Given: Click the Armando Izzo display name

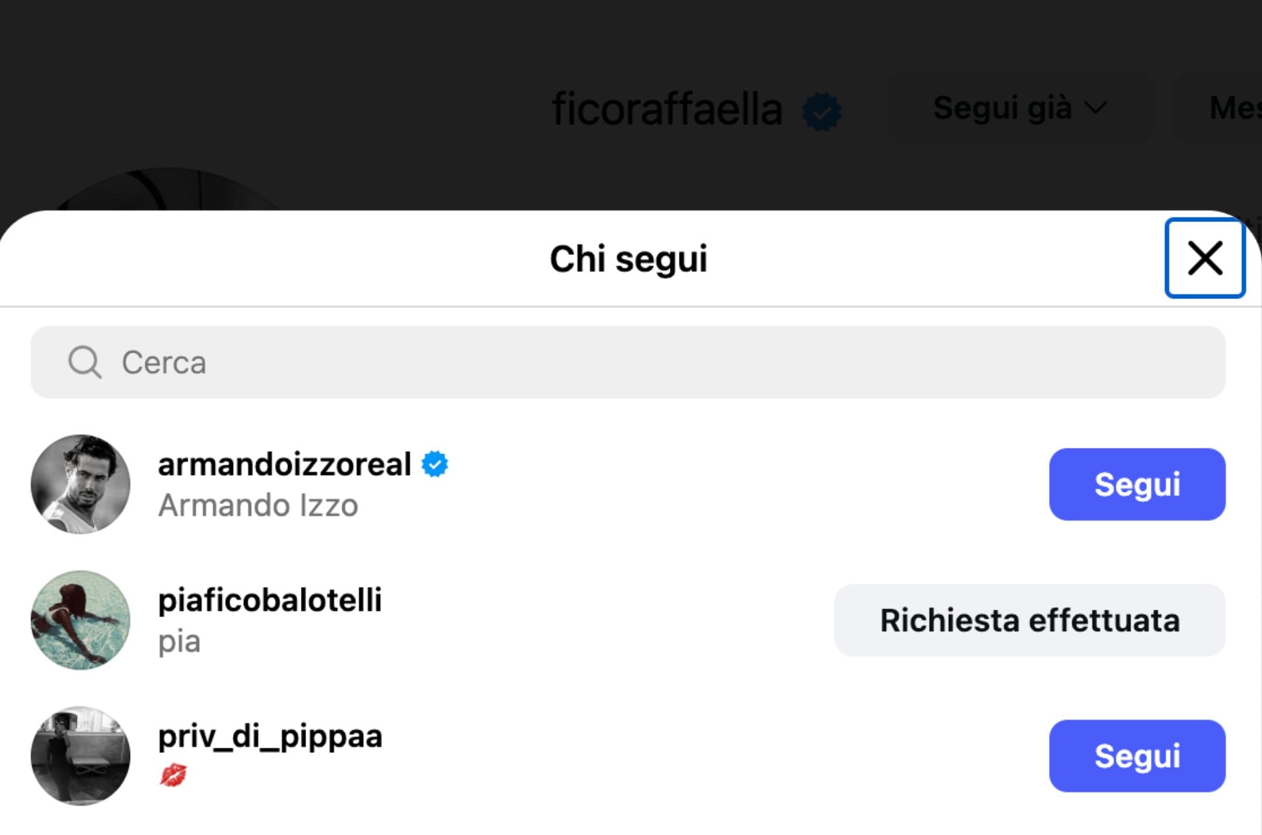Looking at the screenshot, I should click(258, 506).
